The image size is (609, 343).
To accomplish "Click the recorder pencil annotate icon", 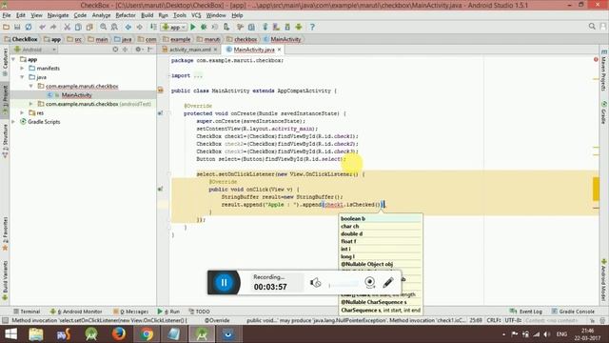I will (x=388, y=282).
